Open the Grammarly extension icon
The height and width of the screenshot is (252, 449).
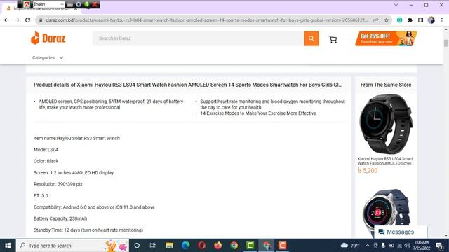tap(399, 20)
